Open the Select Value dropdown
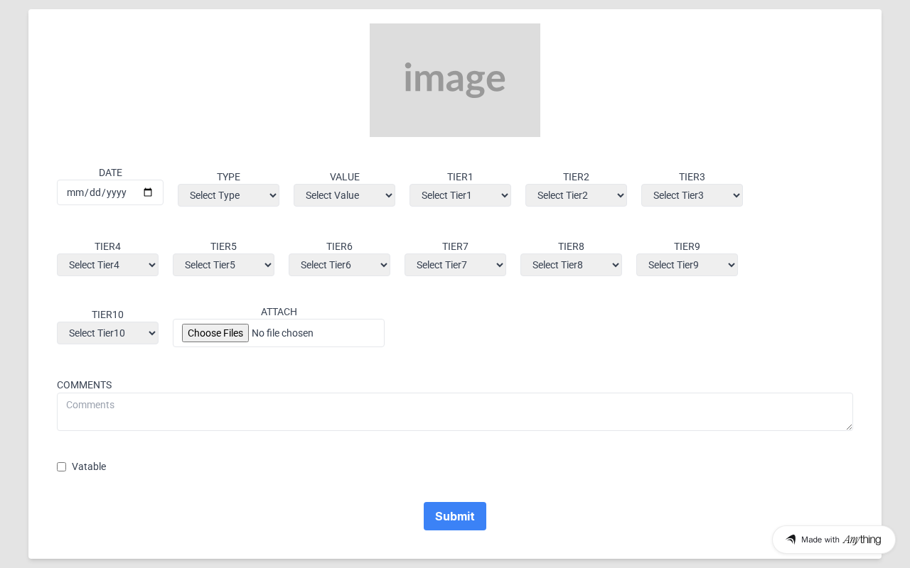Viewport: 910px width, 568px height. coord(344,195)
